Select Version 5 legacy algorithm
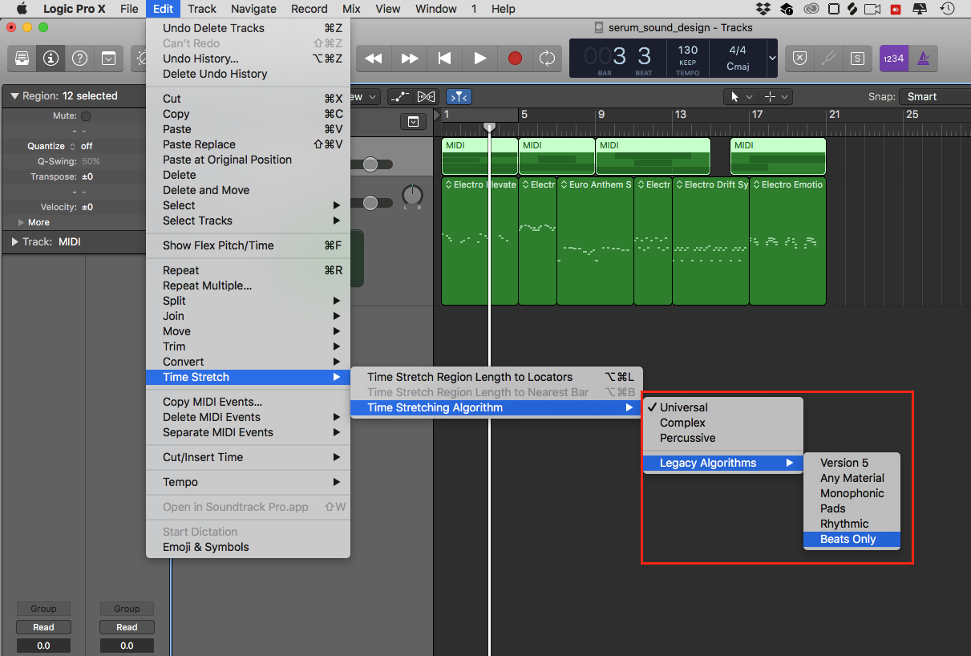Viewport: 971px width, 656px height. point(852,463)
